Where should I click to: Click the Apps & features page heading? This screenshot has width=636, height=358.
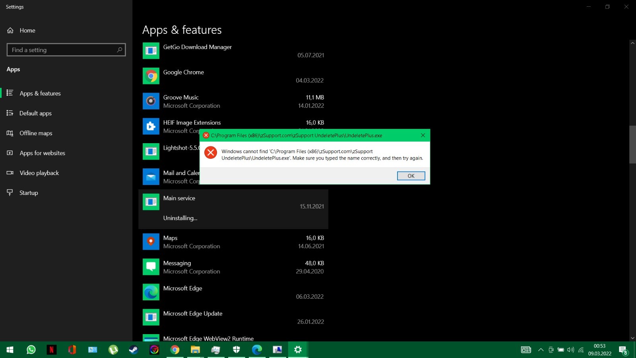(x=182, y=30)
